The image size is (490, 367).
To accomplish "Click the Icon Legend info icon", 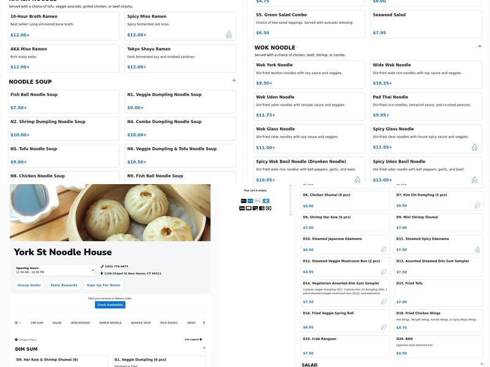I will (200, 339).
